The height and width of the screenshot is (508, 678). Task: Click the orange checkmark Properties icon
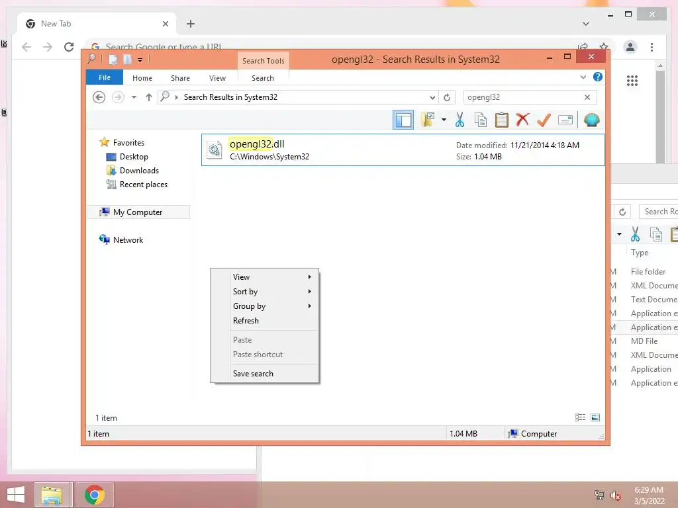click(x=544, y=120)
